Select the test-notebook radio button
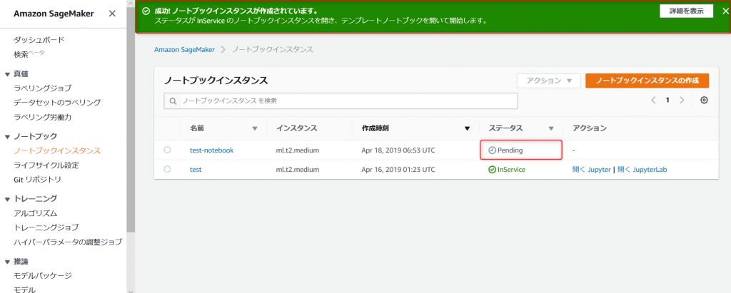 167,150
